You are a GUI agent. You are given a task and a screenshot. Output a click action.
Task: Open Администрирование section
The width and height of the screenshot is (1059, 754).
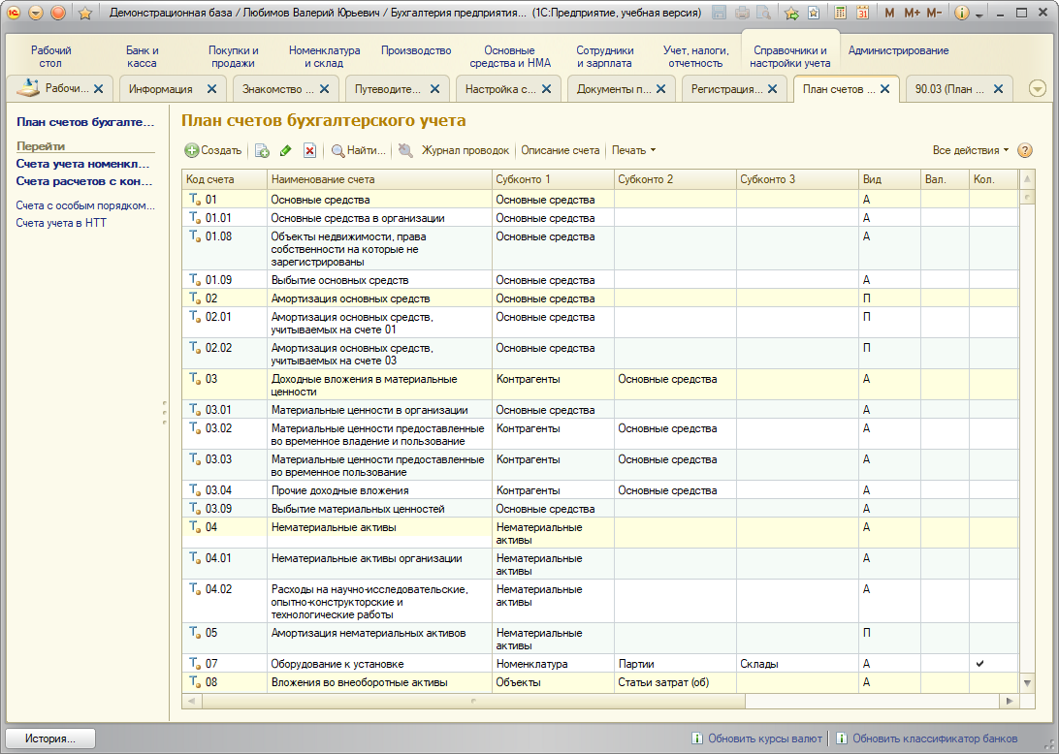(x=898, y=50)
